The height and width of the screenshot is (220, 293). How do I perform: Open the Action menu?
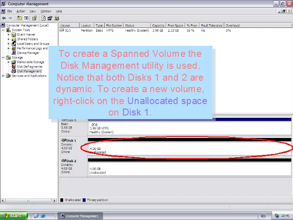[21, 11]
